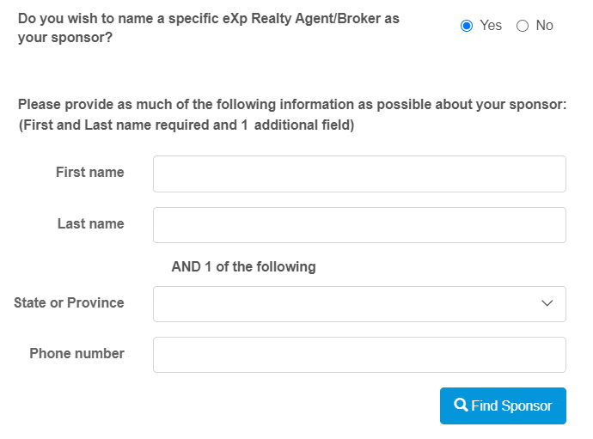Click the "Last name" field label
This screenshot has height=439, width=593.
click(90, 224)
